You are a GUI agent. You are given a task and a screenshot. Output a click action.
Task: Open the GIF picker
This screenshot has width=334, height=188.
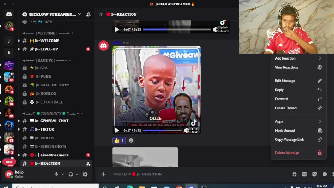click(x=305, y=174)
